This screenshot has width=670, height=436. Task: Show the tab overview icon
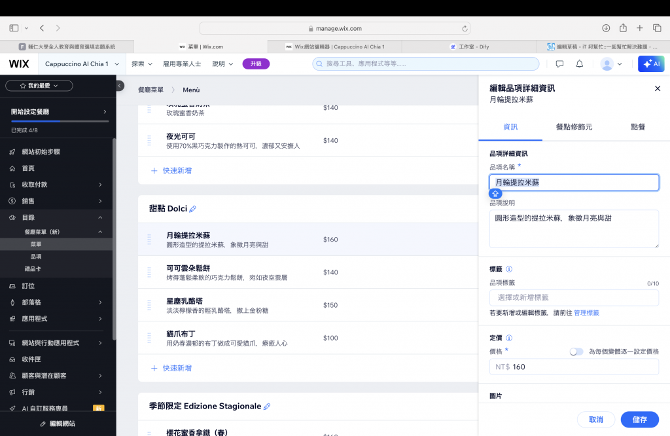657,28
